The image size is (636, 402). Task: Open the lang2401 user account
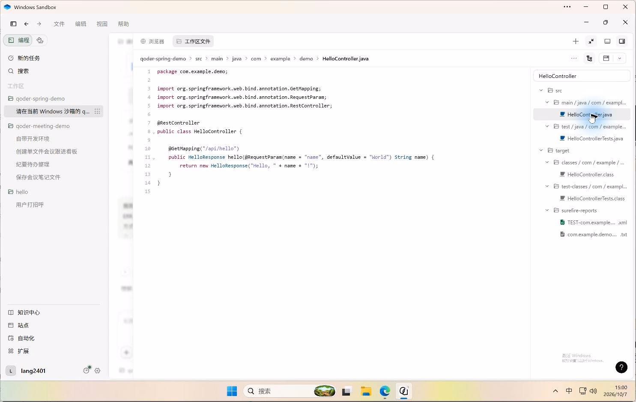[x=26, y=371]
